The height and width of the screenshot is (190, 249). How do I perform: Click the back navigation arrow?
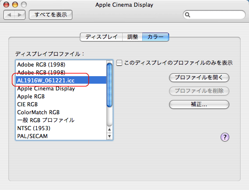point(9,15)
